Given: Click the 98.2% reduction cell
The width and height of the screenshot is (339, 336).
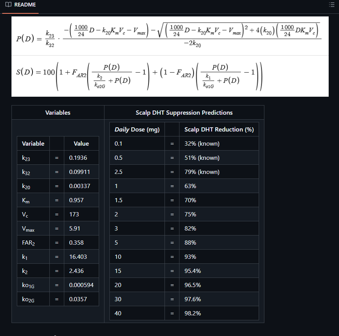Looking at the screenshot, I should click(219, 313).
